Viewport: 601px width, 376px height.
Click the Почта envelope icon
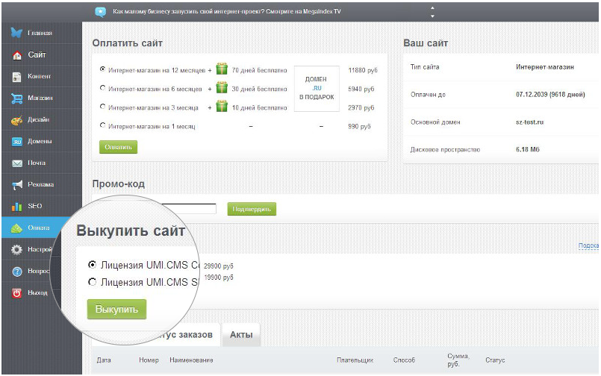pyautogui.click(x=17, y=163)
